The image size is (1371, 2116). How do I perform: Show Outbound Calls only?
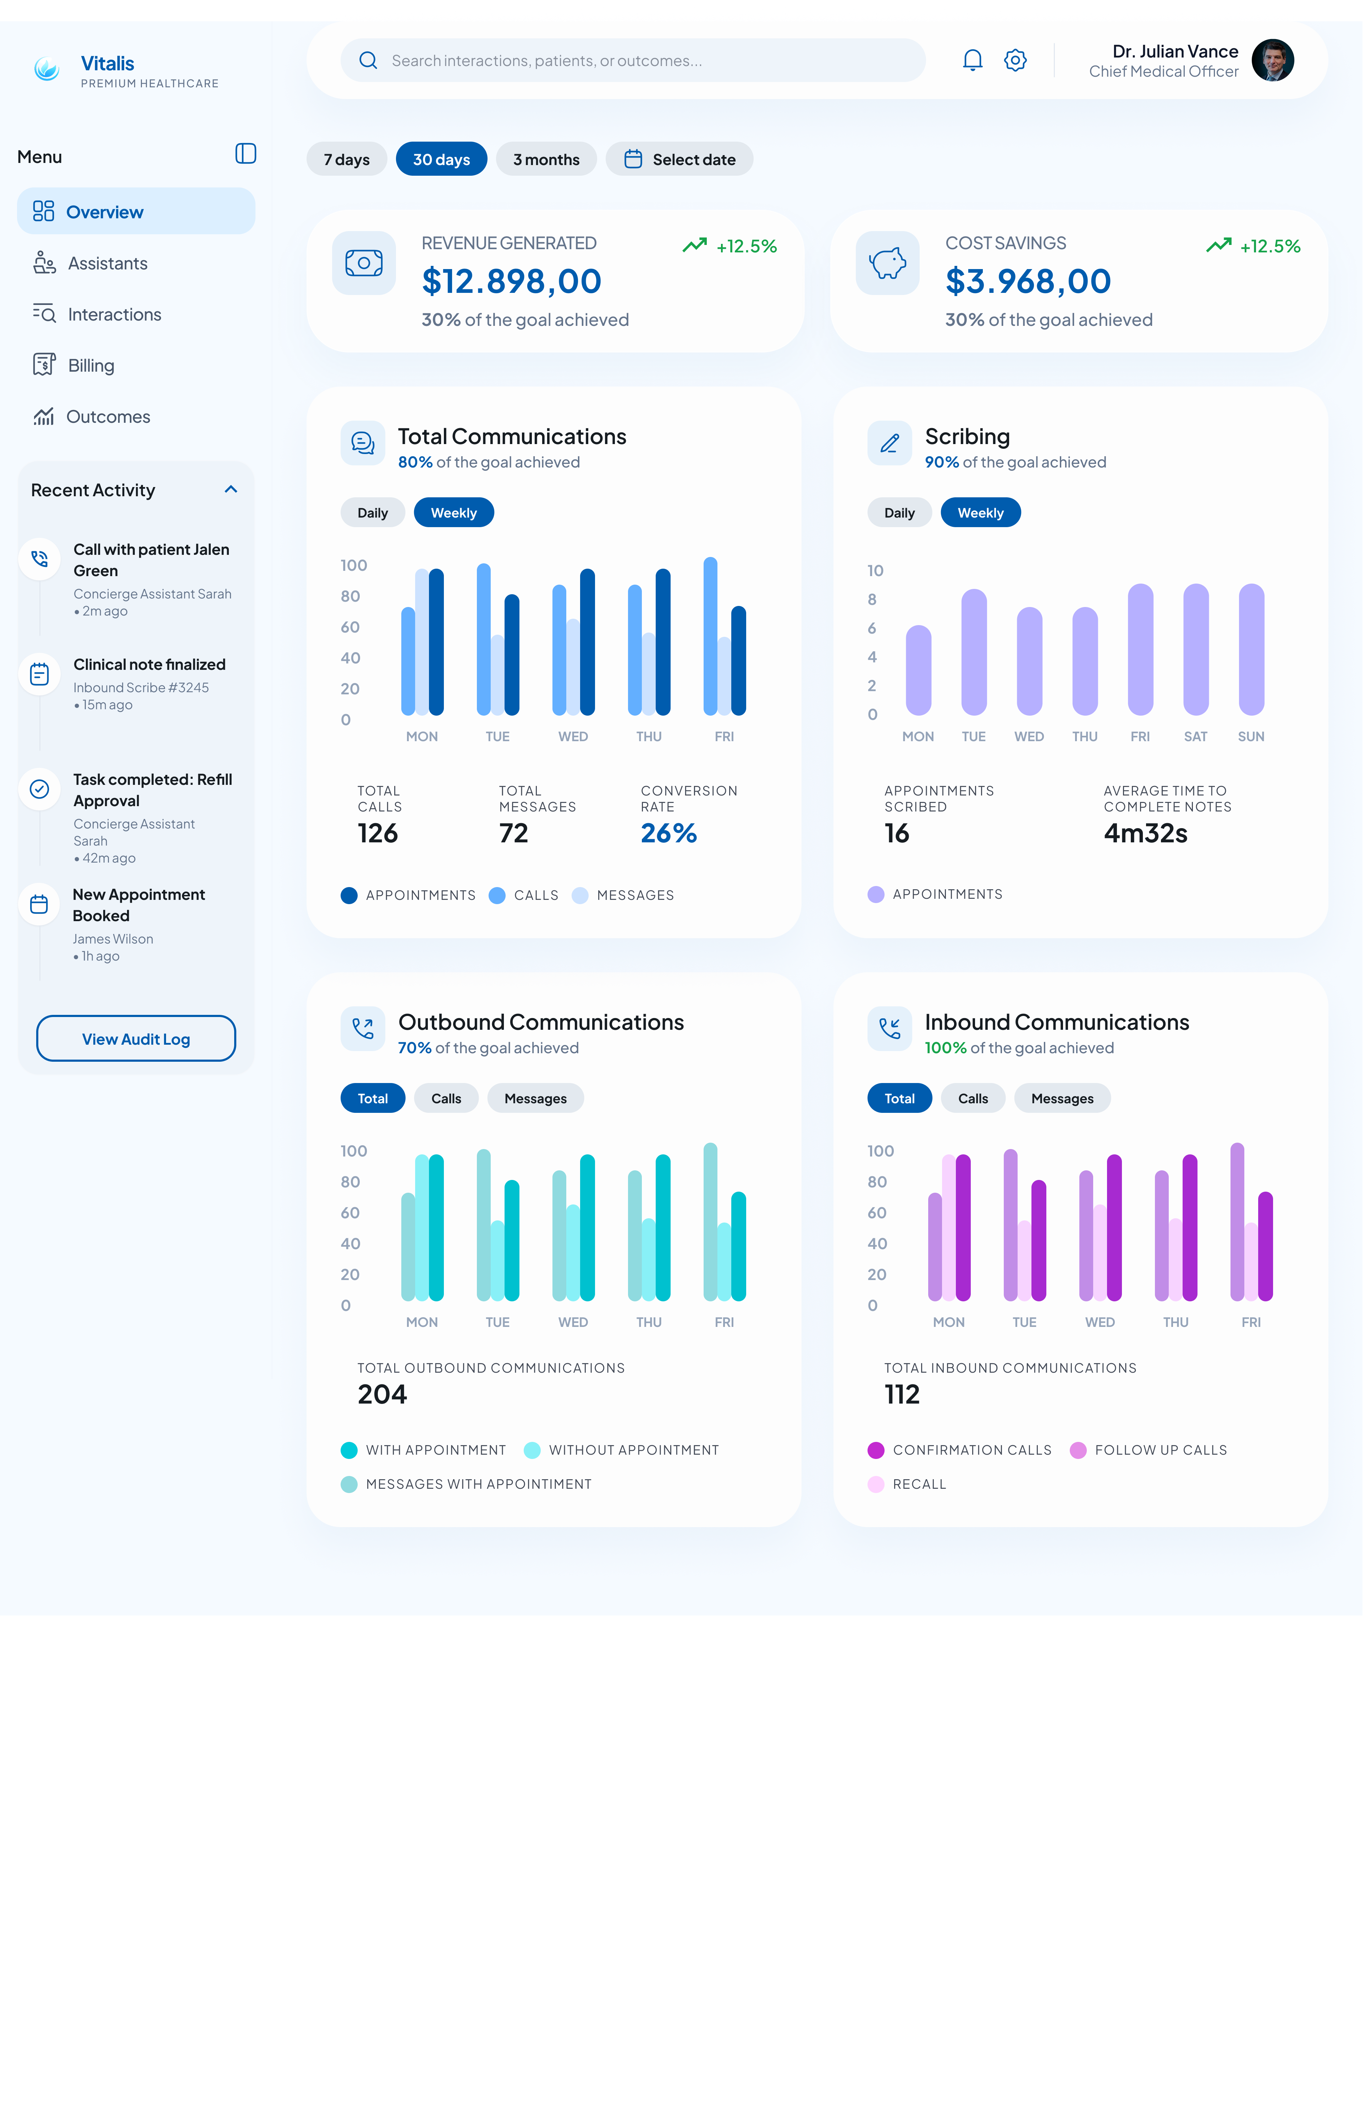click(x=446, y=1098)
